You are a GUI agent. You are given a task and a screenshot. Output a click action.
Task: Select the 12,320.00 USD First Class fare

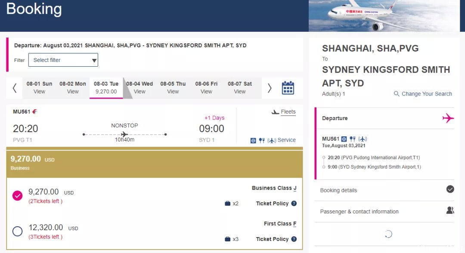point(17,231)
